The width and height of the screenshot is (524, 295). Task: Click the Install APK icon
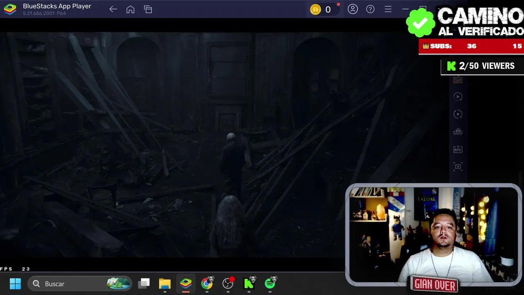[x=458, y=149]
